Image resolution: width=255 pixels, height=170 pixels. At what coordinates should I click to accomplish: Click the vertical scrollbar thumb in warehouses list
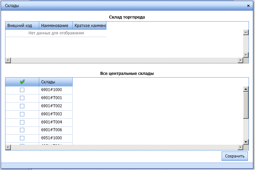(246, 105)
